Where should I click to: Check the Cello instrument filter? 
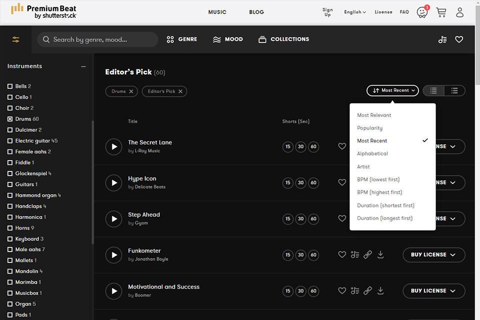point(10,97)
